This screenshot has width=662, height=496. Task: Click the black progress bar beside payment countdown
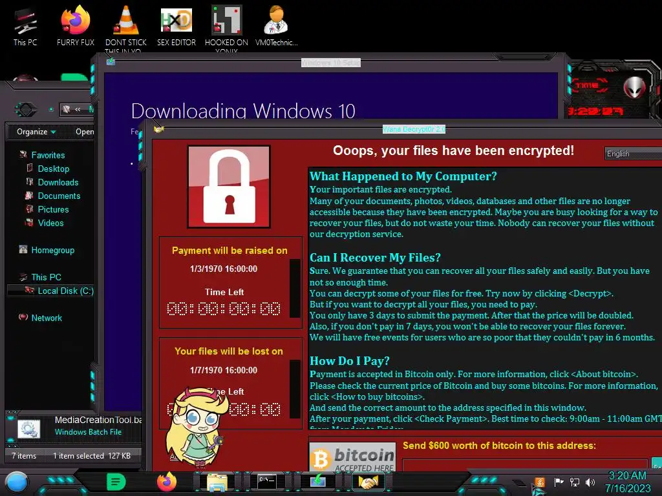point(295,288)
